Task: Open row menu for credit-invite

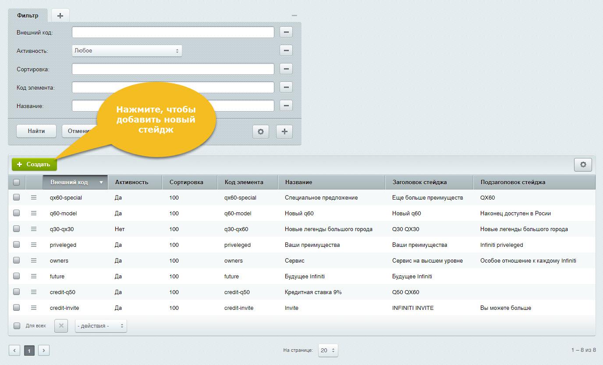Action: [x=34, y=308]
